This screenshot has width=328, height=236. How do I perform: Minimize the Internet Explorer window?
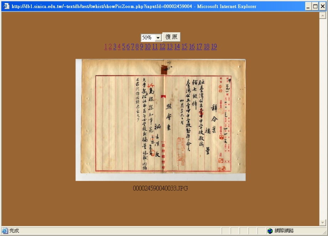click(x=308, y=6)
